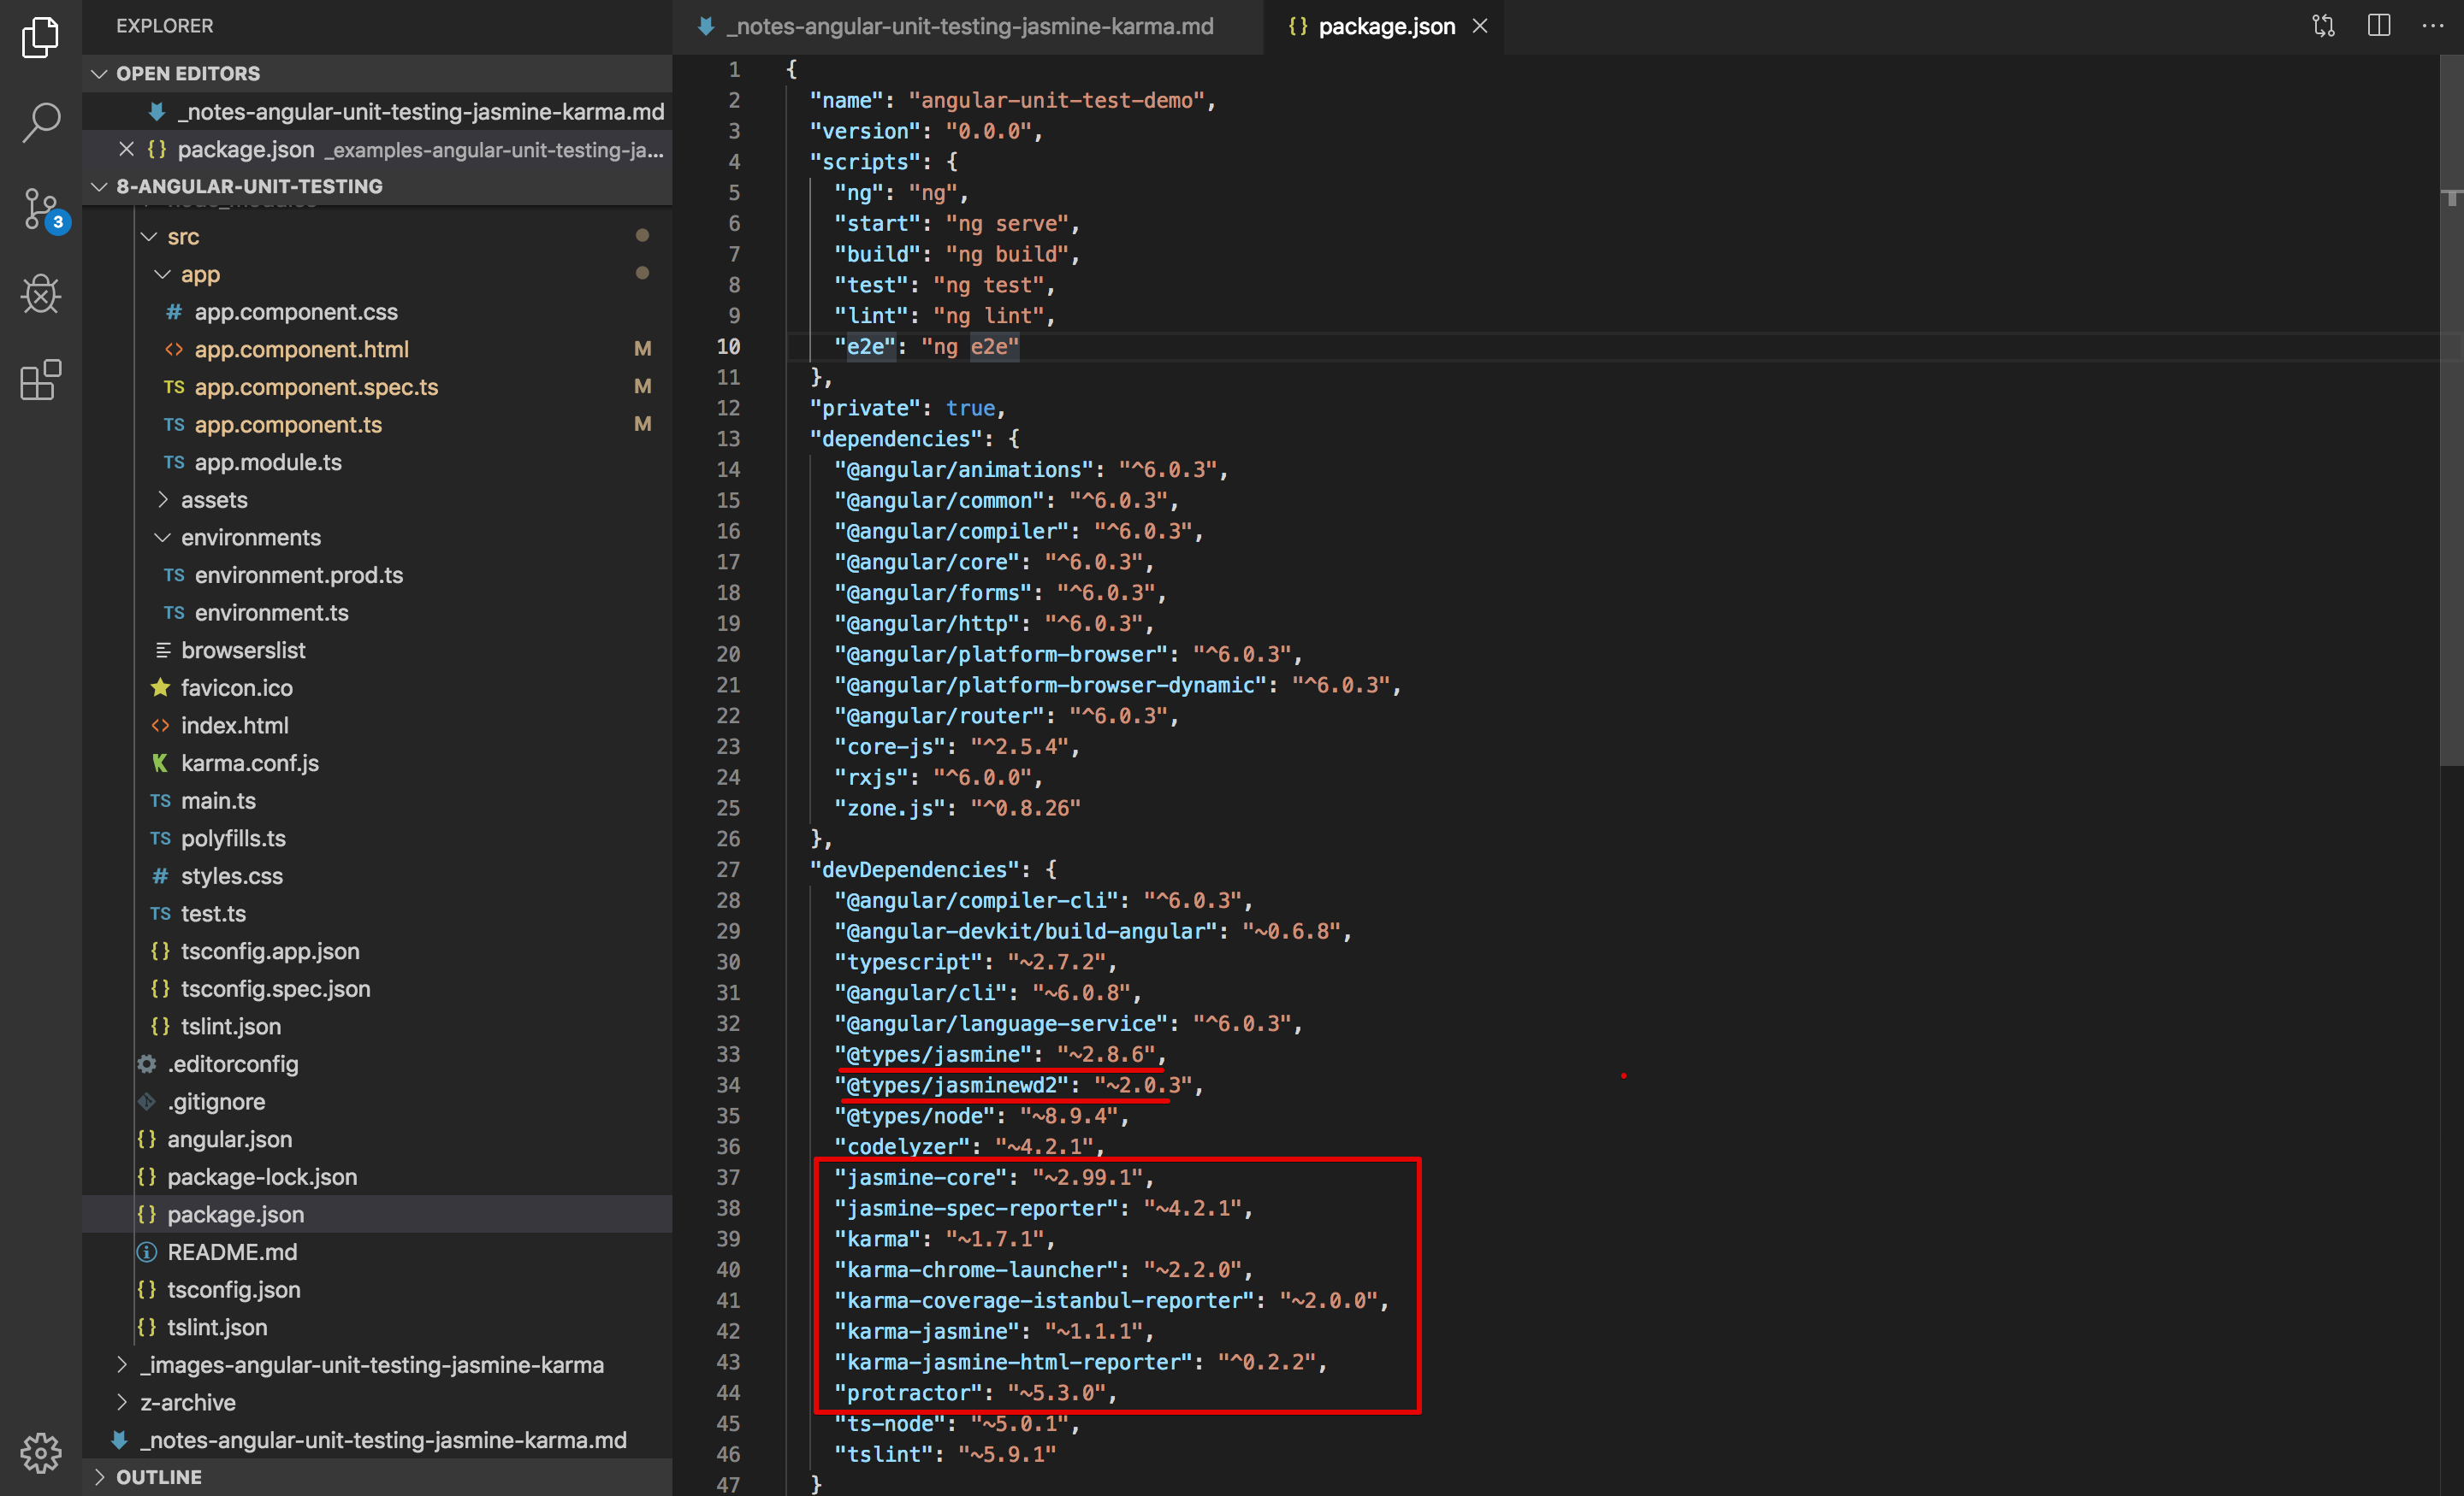Close the package.json editor tab
The height and width of the screenshot is (1496, 2464).
click(x=1480, y=26)
